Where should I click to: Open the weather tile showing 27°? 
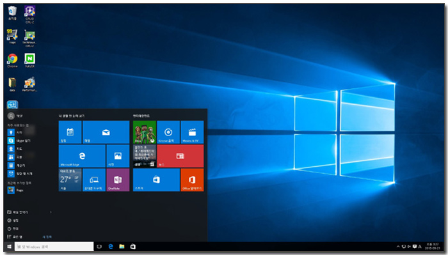(x=70, y=180)
